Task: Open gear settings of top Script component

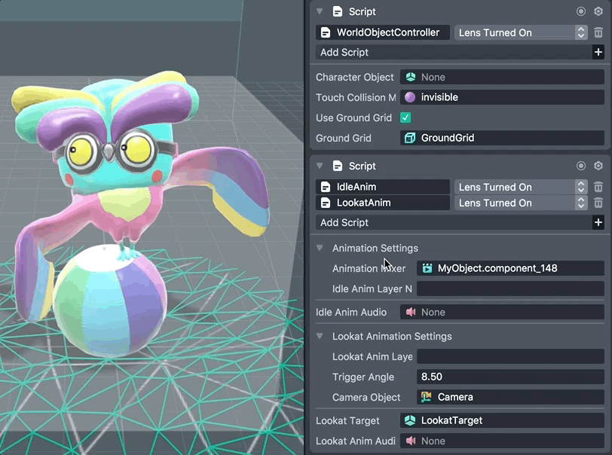Action: click(598, 11)
